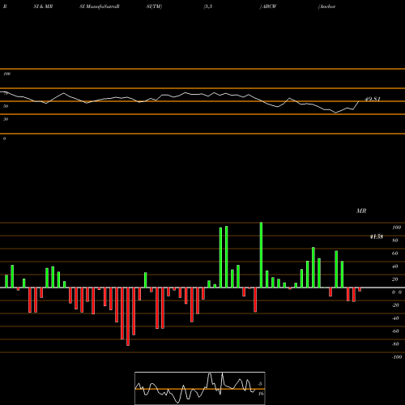This screenshot has height=405, width=405.
Task: Click the 16 label in mini chart
Action: (261, 394)
